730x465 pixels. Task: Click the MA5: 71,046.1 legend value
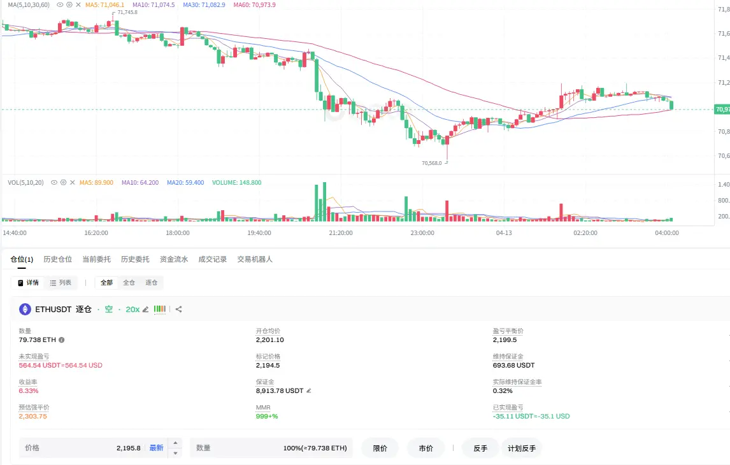pyautogui.click(x=104, y=4)
